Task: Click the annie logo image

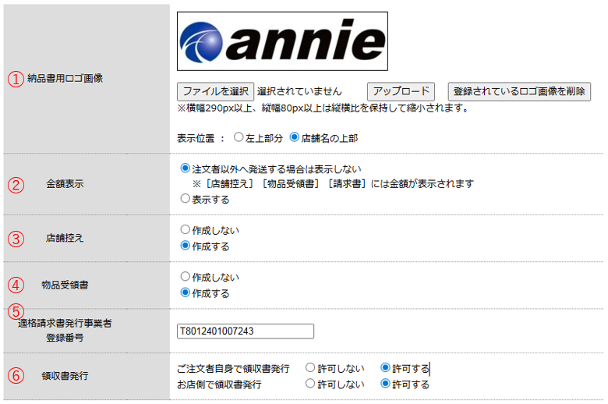Action: coord(282,41)
